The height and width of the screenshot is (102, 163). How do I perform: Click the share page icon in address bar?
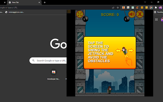click(x=113, y=7)
